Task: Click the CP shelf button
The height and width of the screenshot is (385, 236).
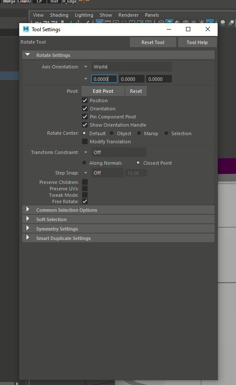Action: 39,1
